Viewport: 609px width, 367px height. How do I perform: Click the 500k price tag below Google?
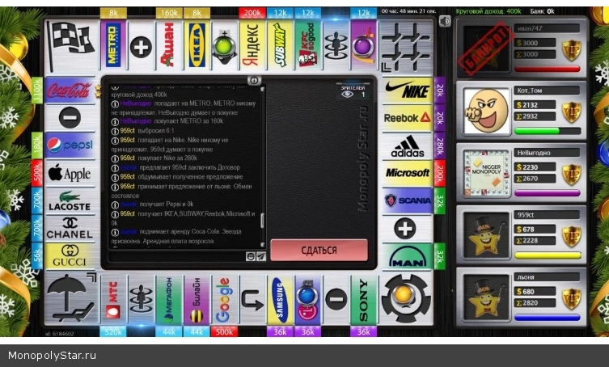(x=225, y=331)
